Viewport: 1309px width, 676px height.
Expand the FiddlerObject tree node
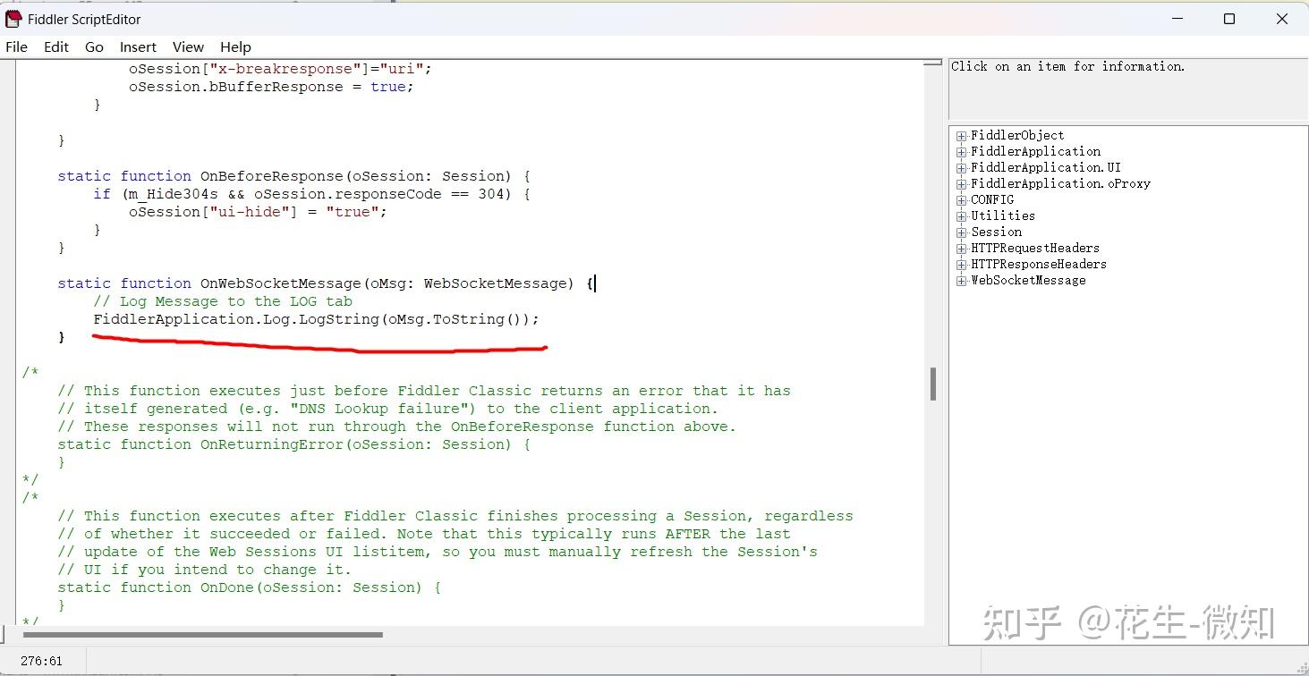(x=960, y=135)
